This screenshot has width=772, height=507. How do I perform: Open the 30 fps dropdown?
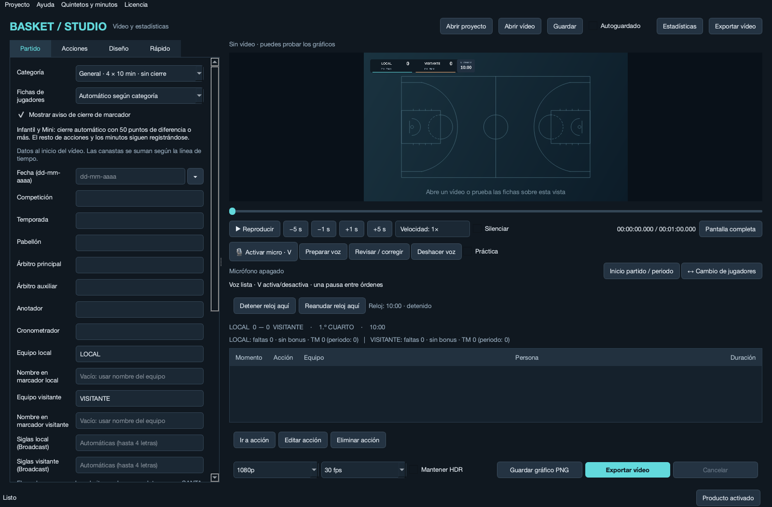[x=363, y=470]
